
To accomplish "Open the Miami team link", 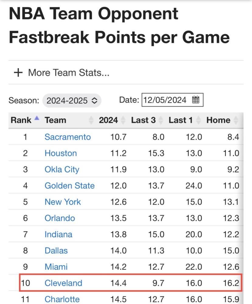I will coord(56,267).
